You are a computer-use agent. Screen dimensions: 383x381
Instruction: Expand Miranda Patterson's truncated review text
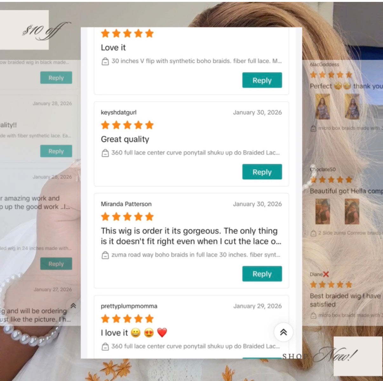191,236
